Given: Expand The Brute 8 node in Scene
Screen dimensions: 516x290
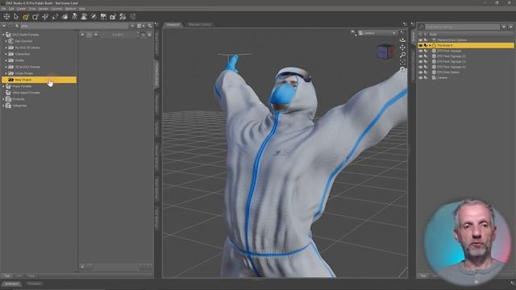Looking at the screenshot, I should point(430,45).
